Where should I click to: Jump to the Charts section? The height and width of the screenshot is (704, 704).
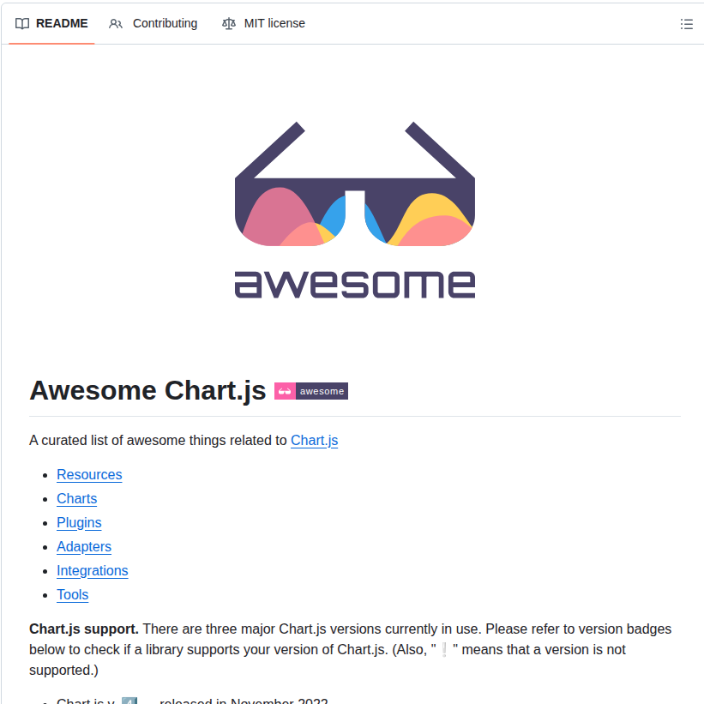(x=76, y=498)
